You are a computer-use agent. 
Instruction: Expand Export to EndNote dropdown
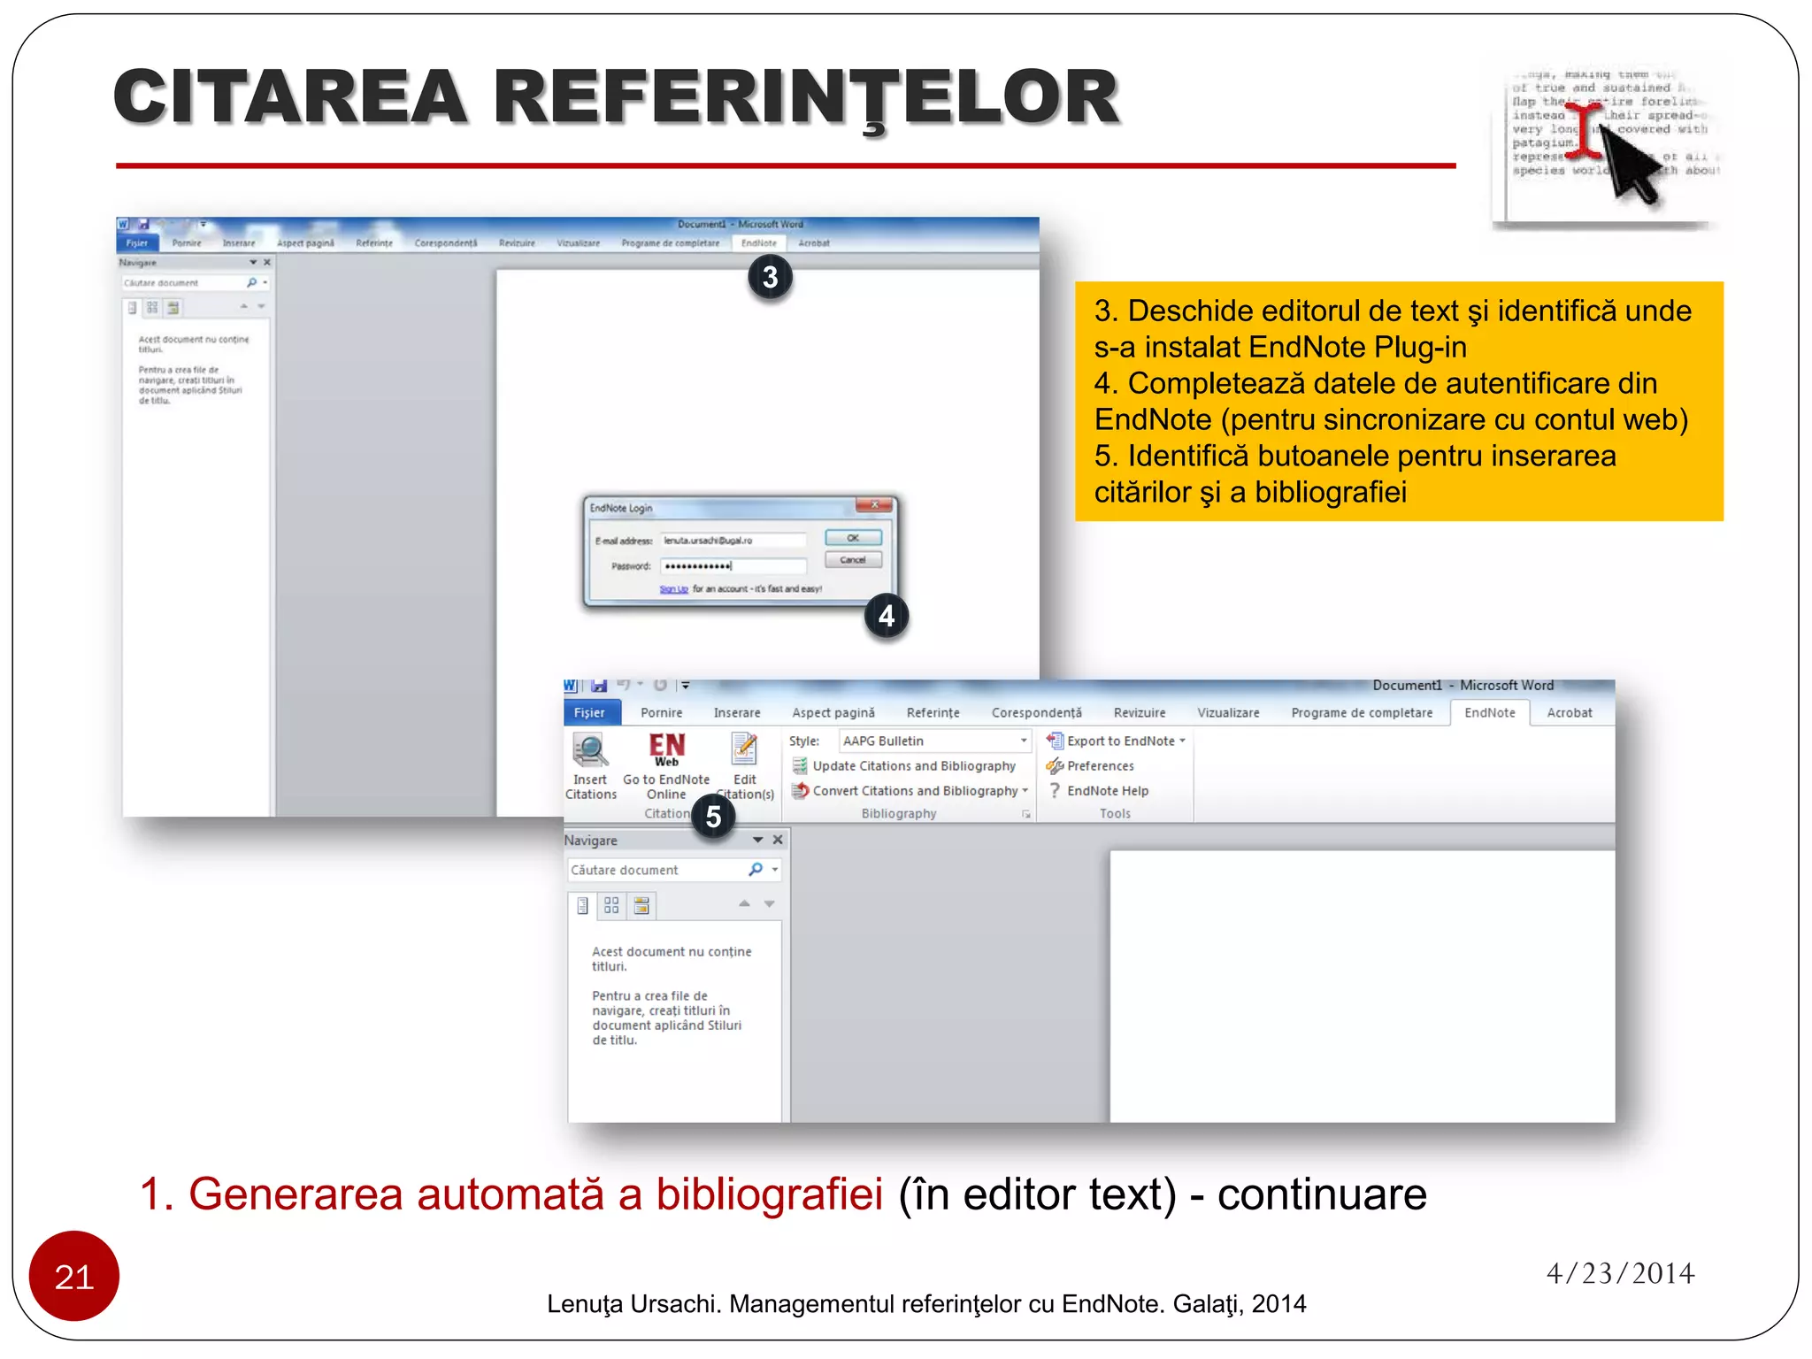coord(1183,741)
